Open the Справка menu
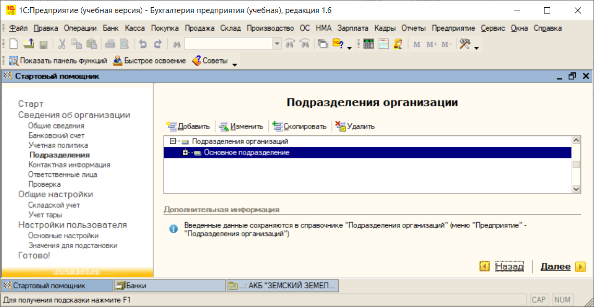 548,28
